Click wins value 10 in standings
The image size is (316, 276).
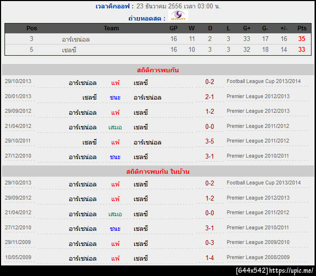(x=192, y=50)
